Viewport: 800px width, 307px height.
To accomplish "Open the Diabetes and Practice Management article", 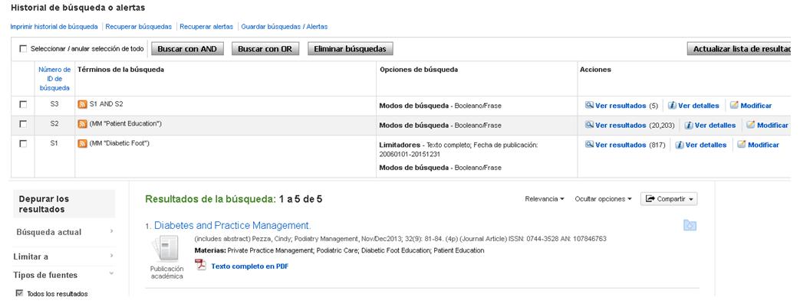I will click(232, 226).
